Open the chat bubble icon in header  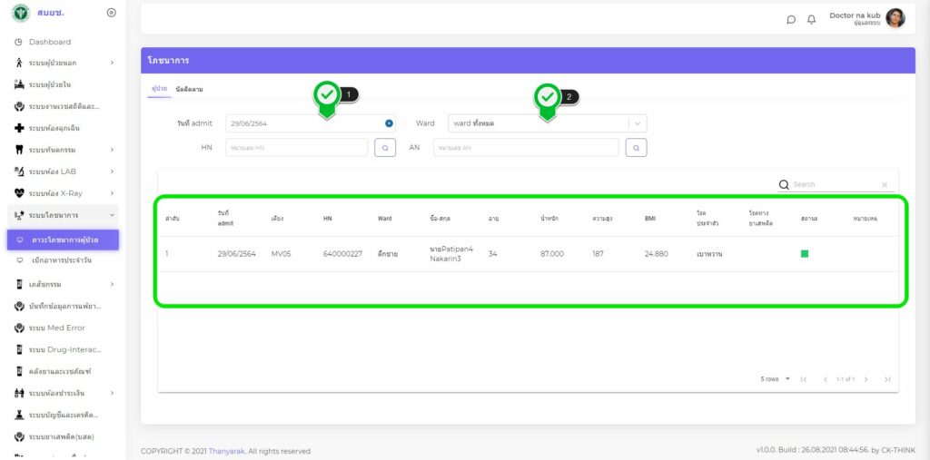(791, 19)
